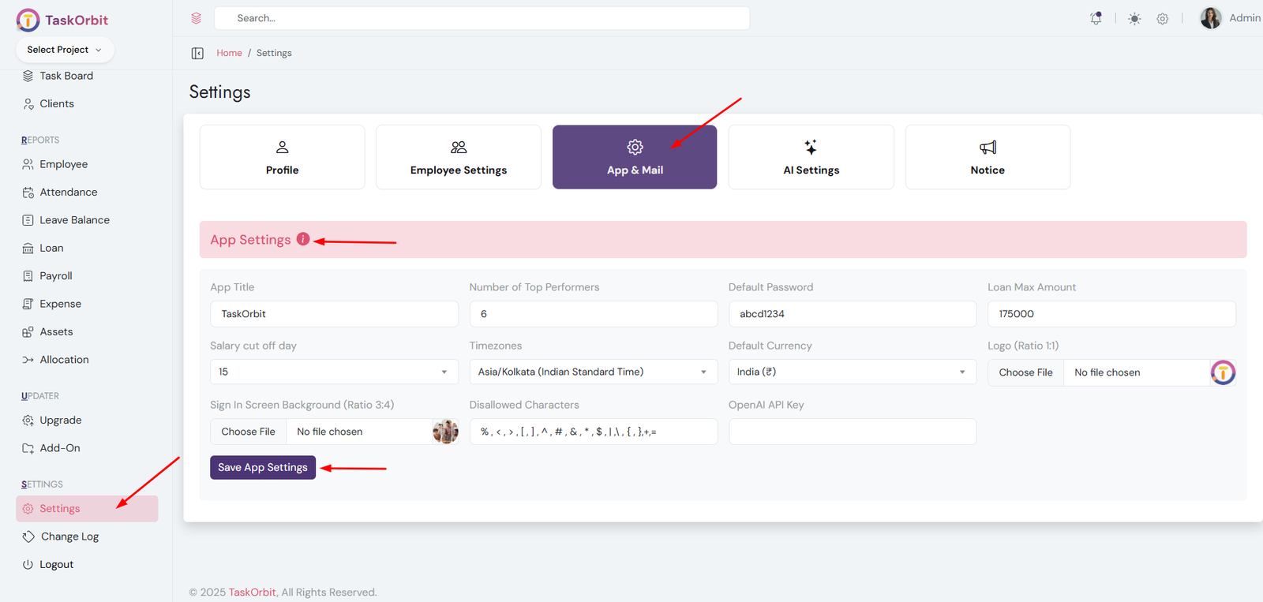Image resolution: width=1263 pixels, height=602 pixels.
Task: Switch to AI Settings tab
Action: point(811,157)
